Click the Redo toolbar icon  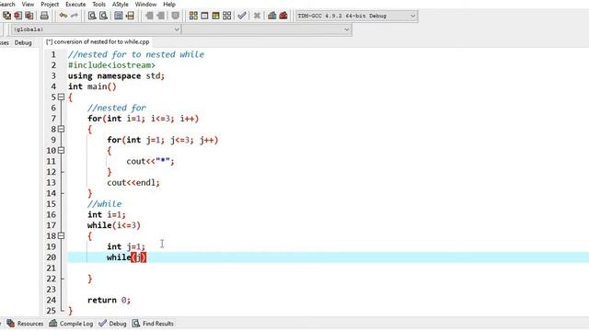[75, 16]
